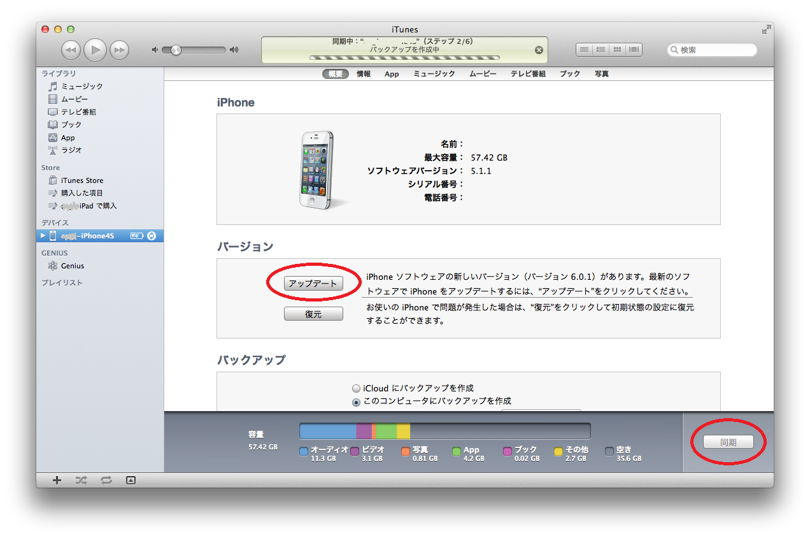This screenshot has height=538, width=810.
Task: Toggle repeat icon in bottom bar
Action: point(106,481)
